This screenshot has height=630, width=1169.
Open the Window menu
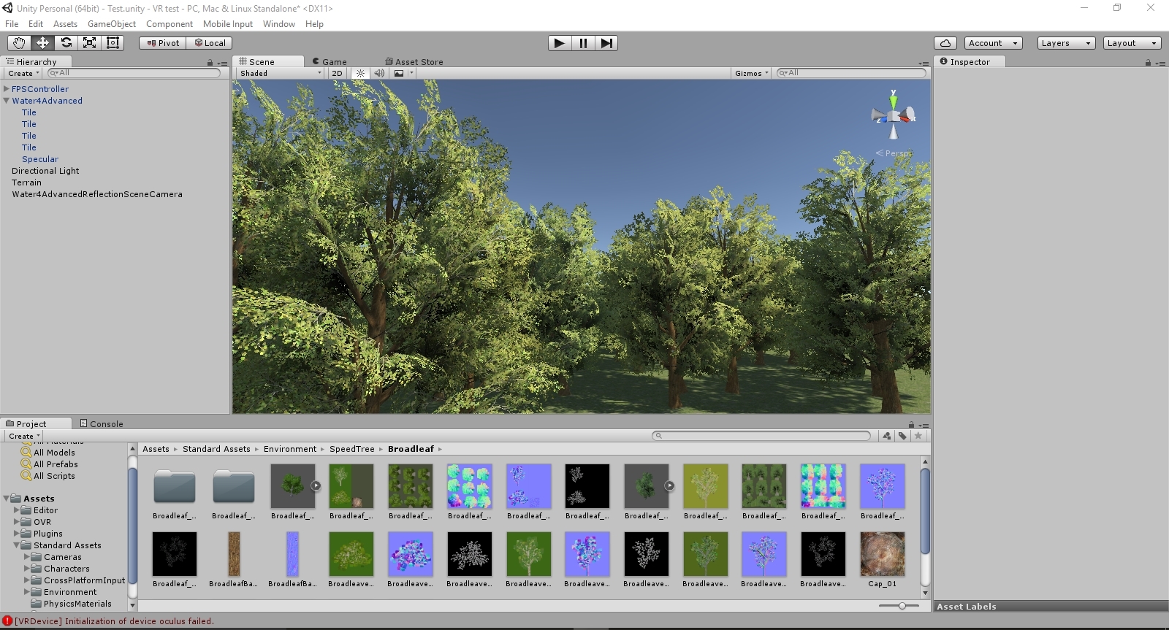point(279,24)
